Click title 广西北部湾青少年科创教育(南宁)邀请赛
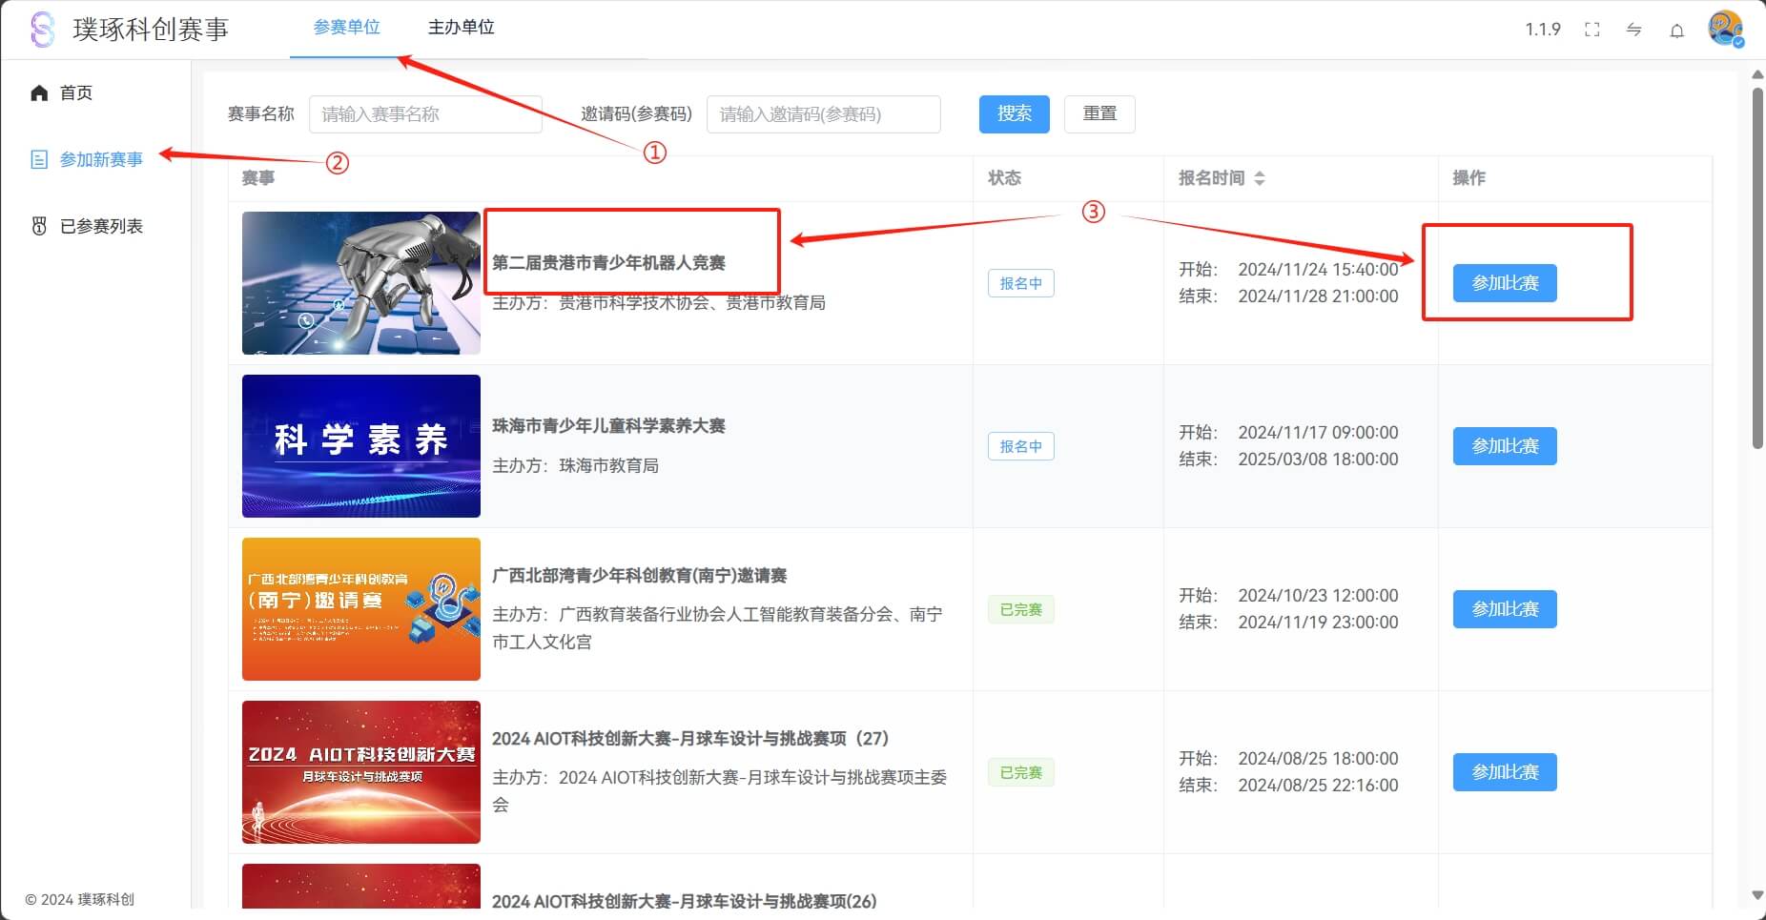 tap(639, 576)
